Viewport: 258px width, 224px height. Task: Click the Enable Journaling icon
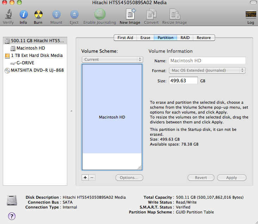tap(100, 14)
